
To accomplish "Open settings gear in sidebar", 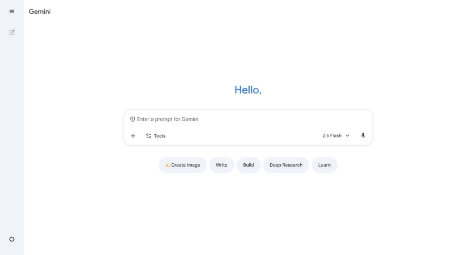I will coord(12,239).
